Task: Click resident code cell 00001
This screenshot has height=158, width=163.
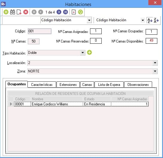Action: (22, 104)
